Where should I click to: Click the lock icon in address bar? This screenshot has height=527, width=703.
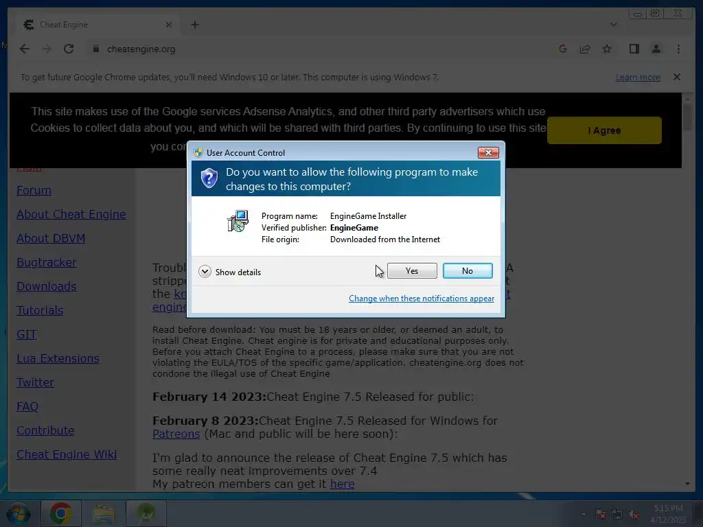tap(95, 49)
